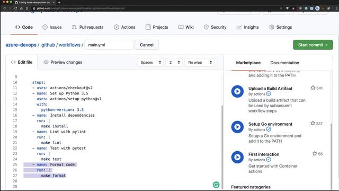
Task: Click verified badge under Setup Go environment
Action: (269, 129)
